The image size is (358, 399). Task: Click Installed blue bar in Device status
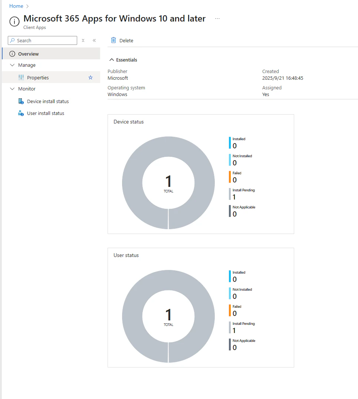point(230,143)
